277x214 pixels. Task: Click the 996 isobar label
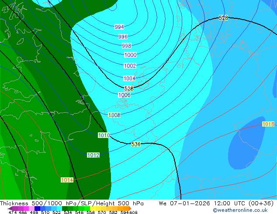(x=123, y=37)
